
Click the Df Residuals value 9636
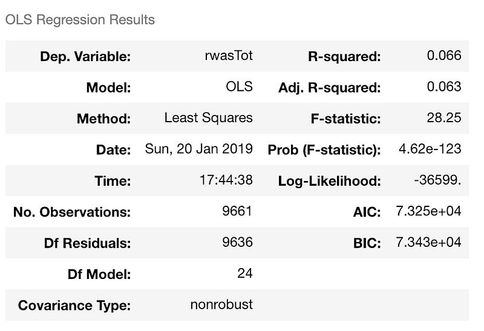tap(238, 243)
